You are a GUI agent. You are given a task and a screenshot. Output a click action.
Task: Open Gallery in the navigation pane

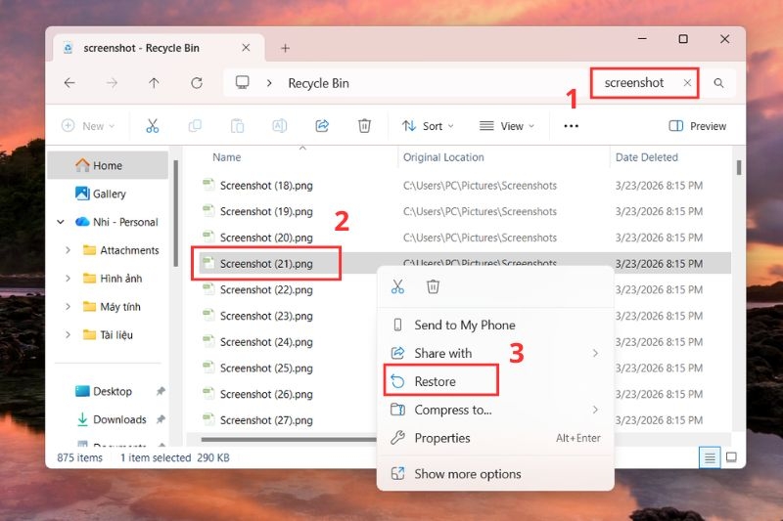pyautogui.click(x=108, y=194)
